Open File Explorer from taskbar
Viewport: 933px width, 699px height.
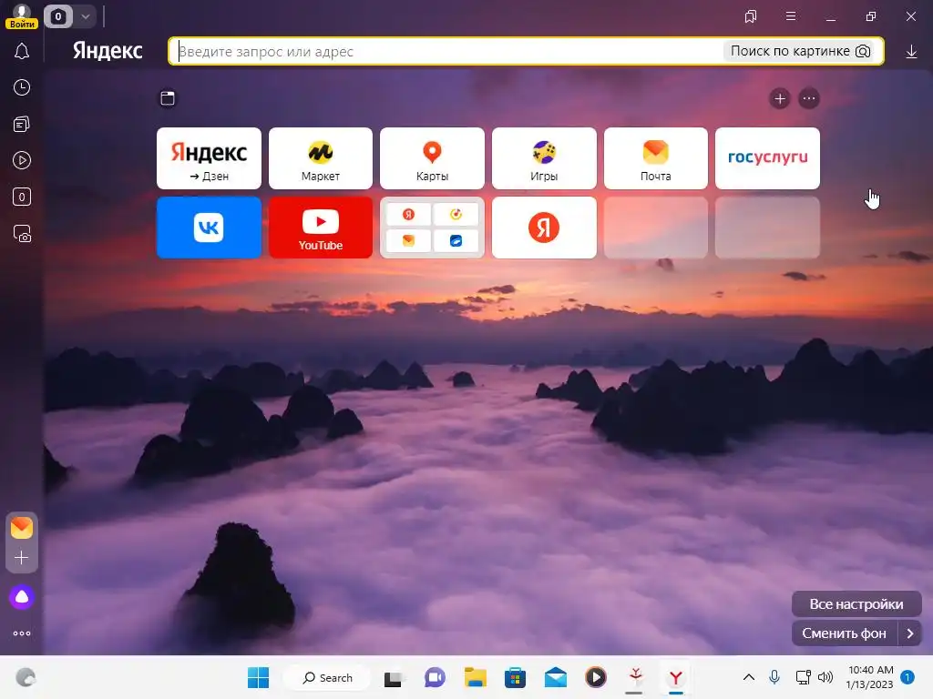476,677
